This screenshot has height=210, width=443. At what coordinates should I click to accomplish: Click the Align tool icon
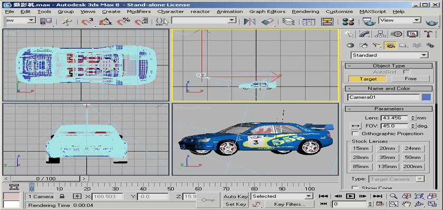tap(267, 22)
